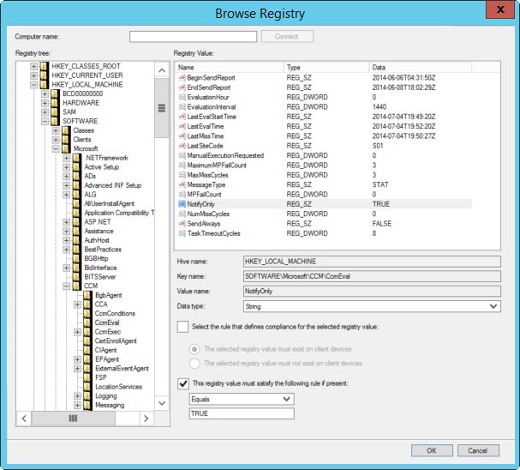Click the CcmEval folder icon in tree

(87, 322)
